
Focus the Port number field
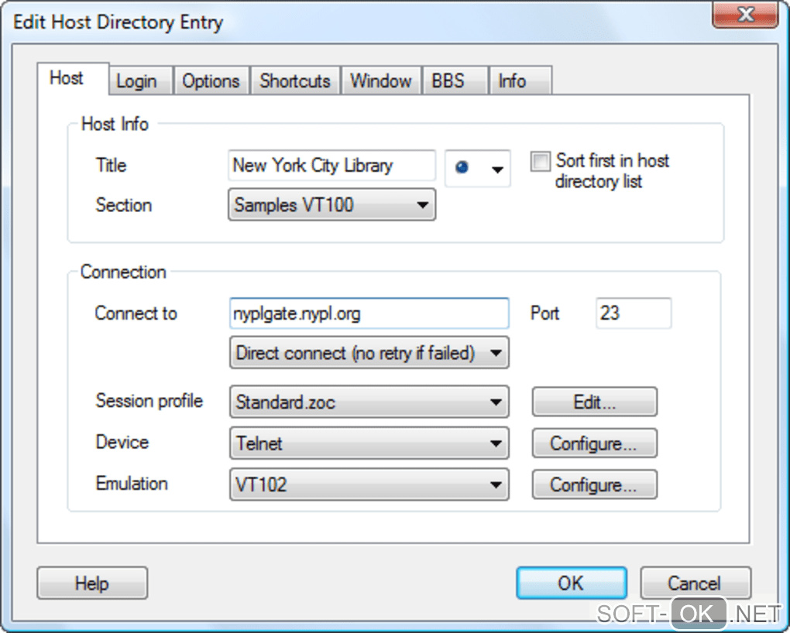(633, 313)
